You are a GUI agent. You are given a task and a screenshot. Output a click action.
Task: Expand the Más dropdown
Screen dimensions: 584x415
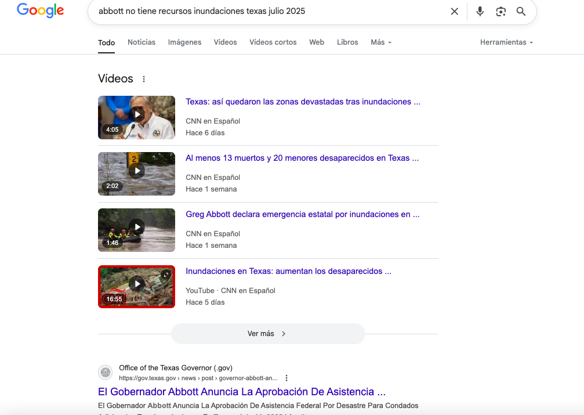pyautogui.click(x=381, y=42)
